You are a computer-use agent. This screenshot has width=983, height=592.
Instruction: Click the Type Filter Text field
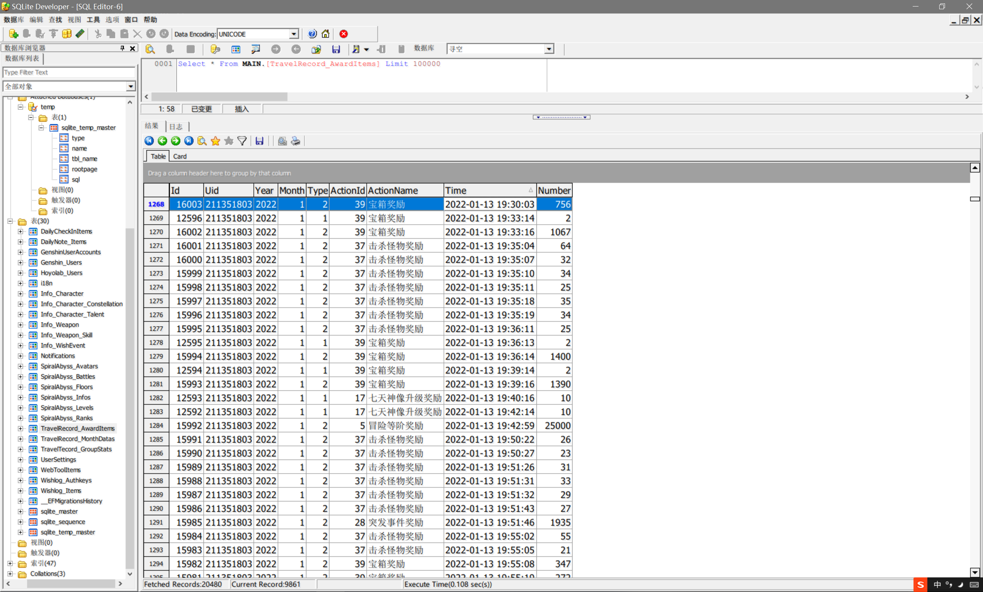69,72
